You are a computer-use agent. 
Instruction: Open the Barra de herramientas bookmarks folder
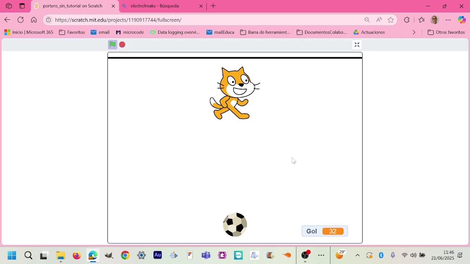point(265,32)
